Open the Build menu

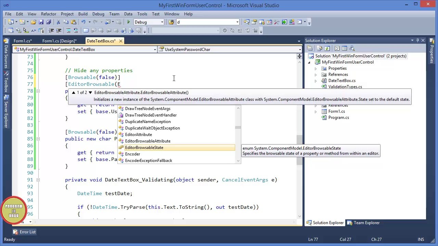[x=83, y=14]
